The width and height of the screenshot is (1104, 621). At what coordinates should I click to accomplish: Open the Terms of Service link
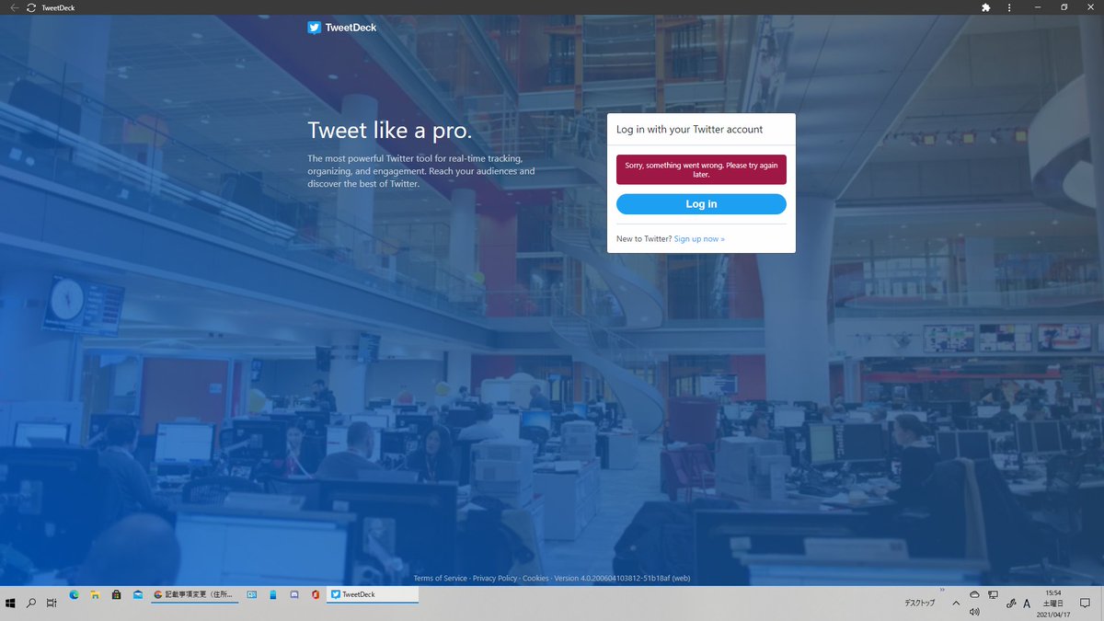pos(441,579)
